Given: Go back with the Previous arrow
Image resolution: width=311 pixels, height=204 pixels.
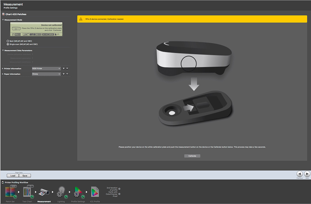Looking at the screenshot, I should (299, 174).
